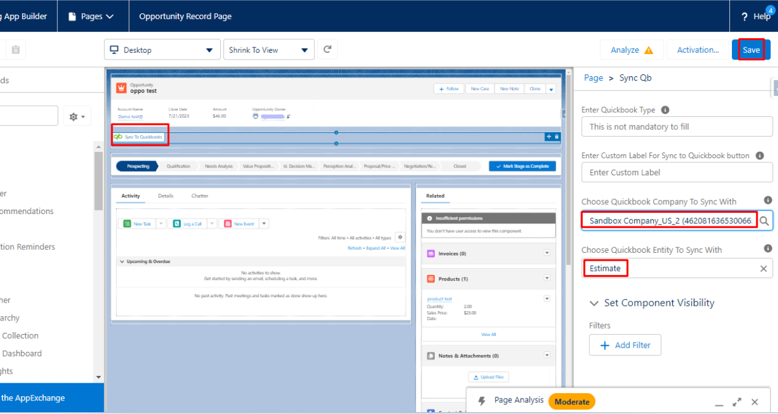
Task: Click the Moderate page analysis badge
Action: (572, 402)
